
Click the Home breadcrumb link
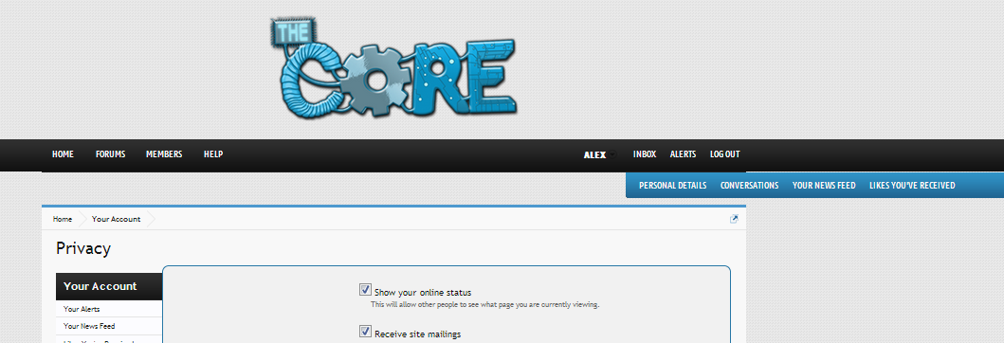coord(63,219)
